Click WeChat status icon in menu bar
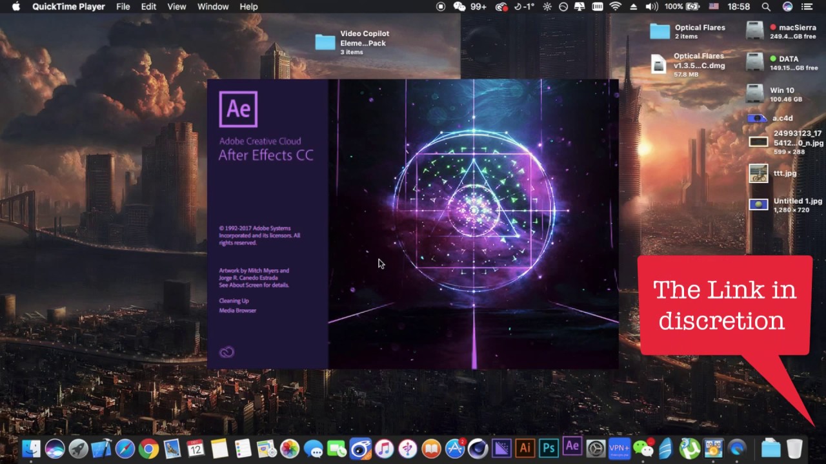The width and height of the screenshot is (826, 464). tap(459, 6)
